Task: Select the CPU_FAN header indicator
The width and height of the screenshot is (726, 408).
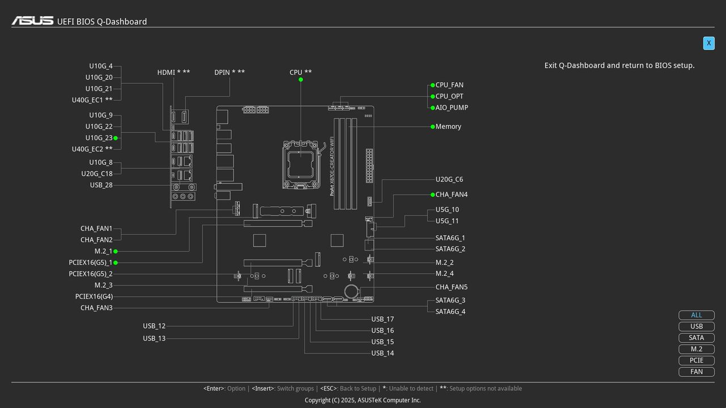Action: click(x=432, y=85)
